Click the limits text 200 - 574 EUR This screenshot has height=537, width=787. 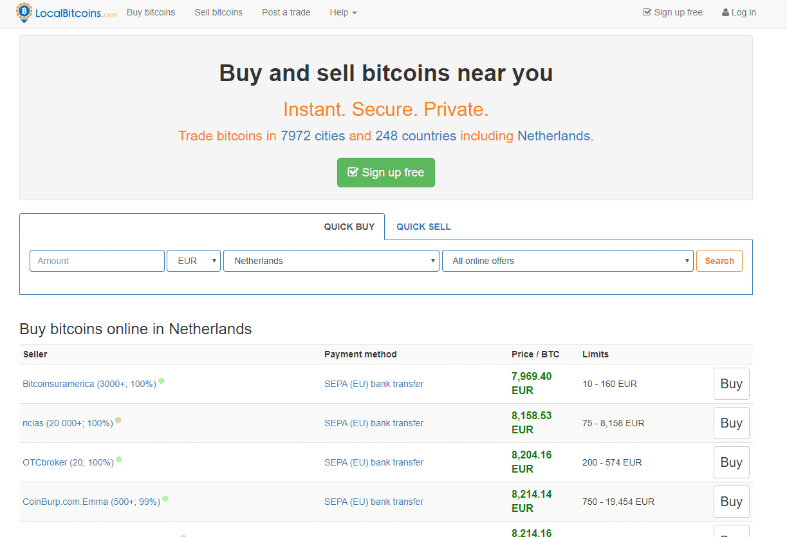click(612, 462)
